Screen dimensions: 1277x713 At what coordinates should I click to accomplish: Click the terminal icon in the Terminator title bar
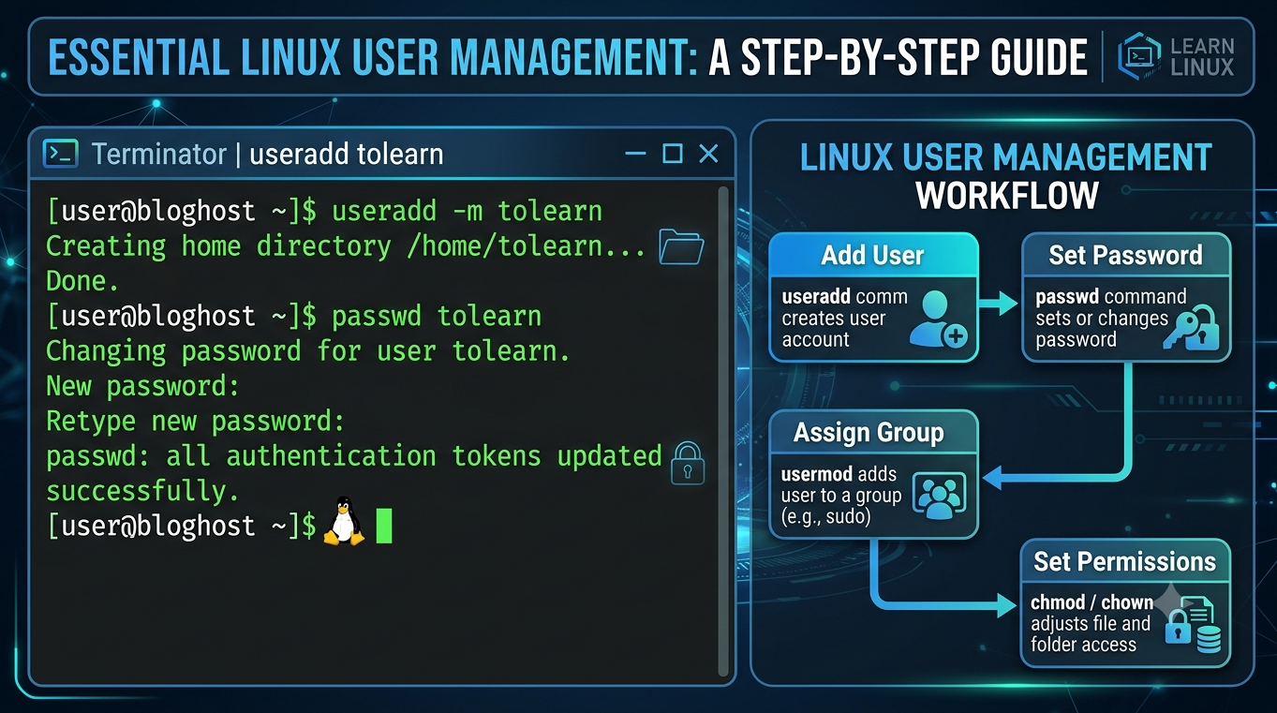click(x=60, y=154)
